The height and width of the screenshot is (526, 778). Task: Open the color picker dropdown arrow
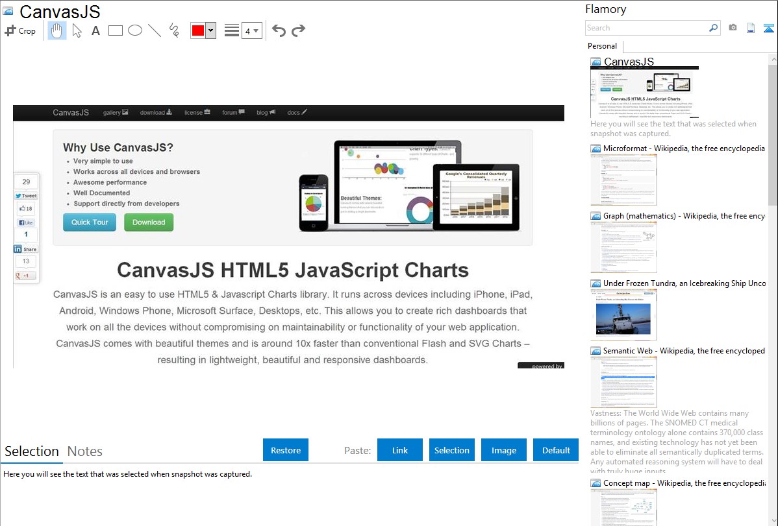pyautogui.click(x=211, y=30)
